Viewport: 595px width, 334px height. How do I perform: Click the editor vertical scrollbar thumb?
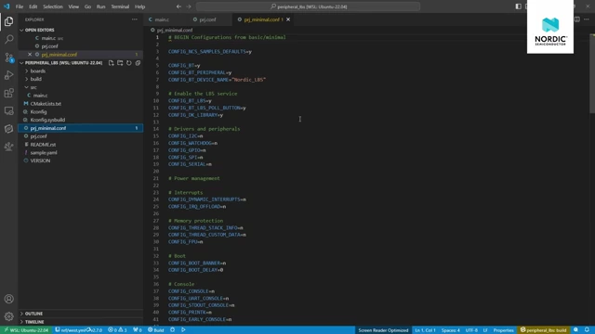[x=592, y=74]
